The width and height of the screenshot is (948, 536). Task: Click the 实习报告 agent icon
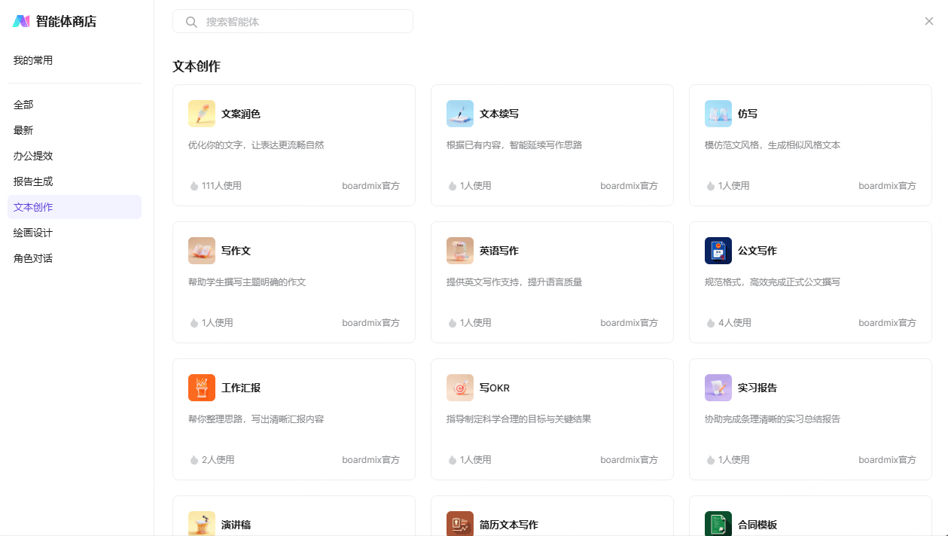(718, 388)
